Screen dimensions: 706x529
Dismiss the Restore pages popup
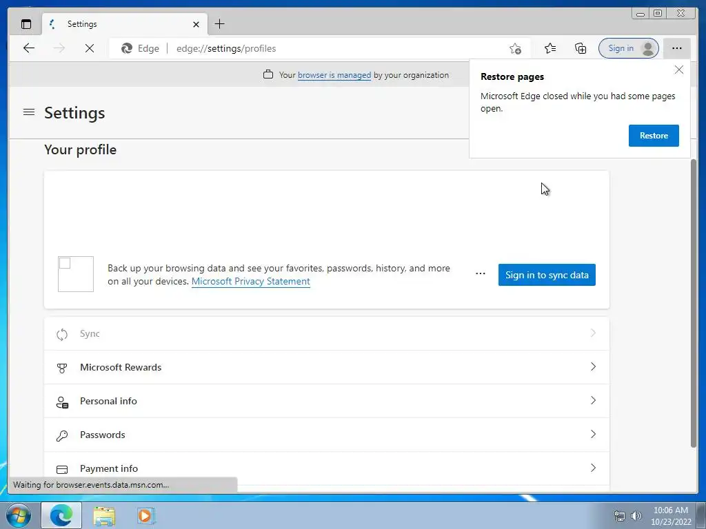[678, 70]
